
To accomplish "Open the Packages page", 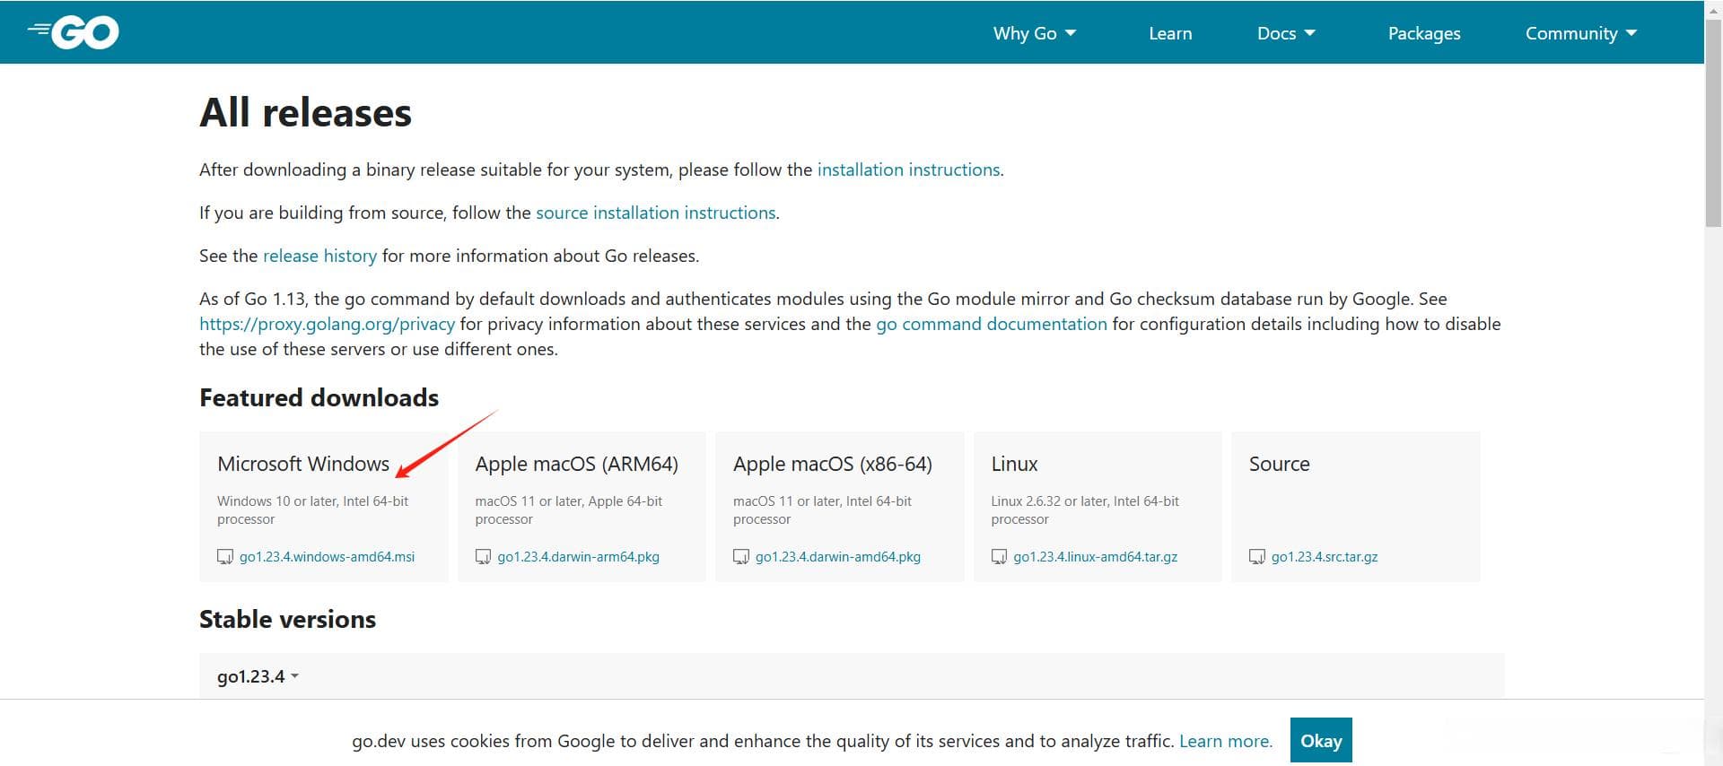I will [1424, 33].
